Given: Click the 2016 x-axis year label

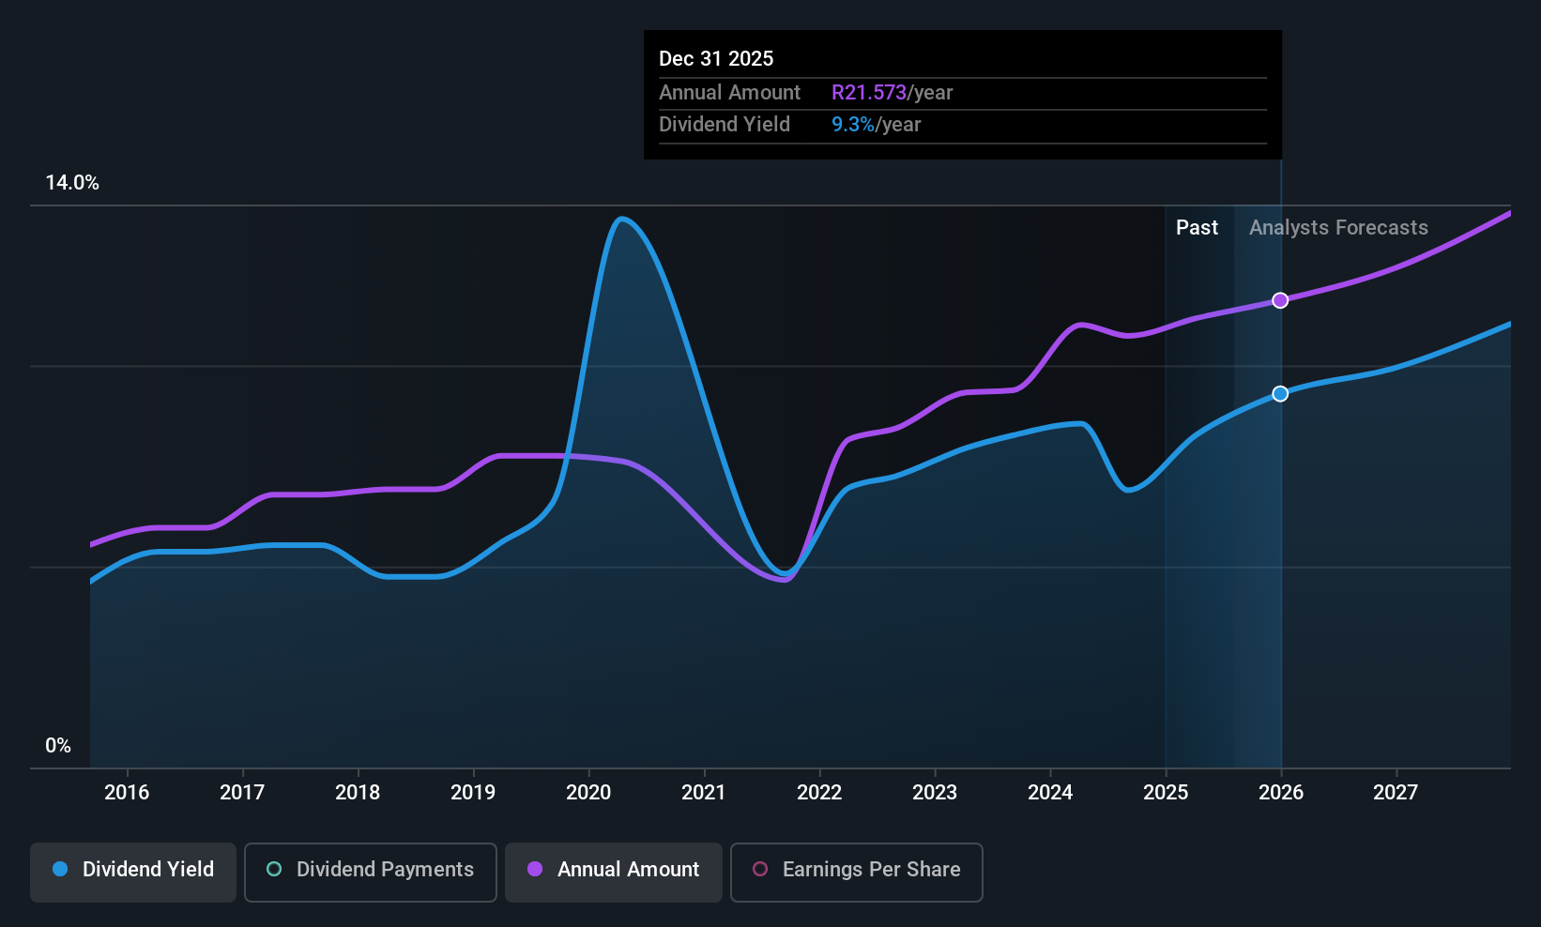Looking at the screenshot, I should pos(127,793).
